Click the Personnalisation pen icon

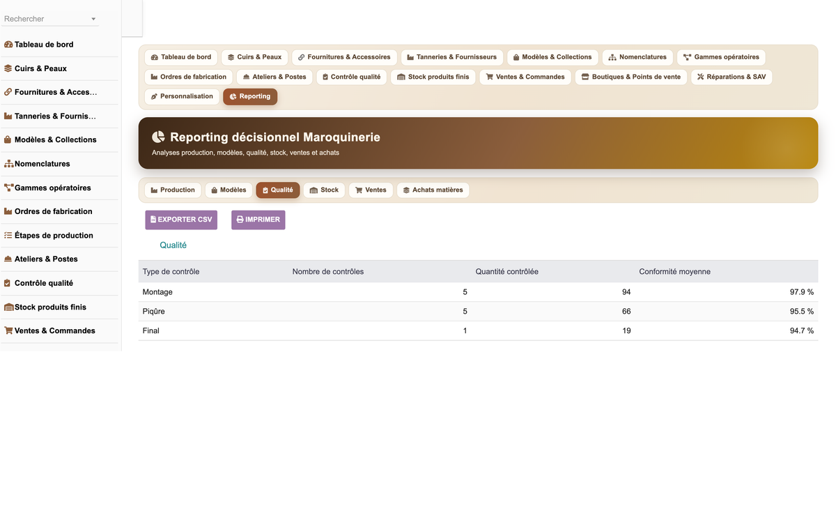coord(155,96)
